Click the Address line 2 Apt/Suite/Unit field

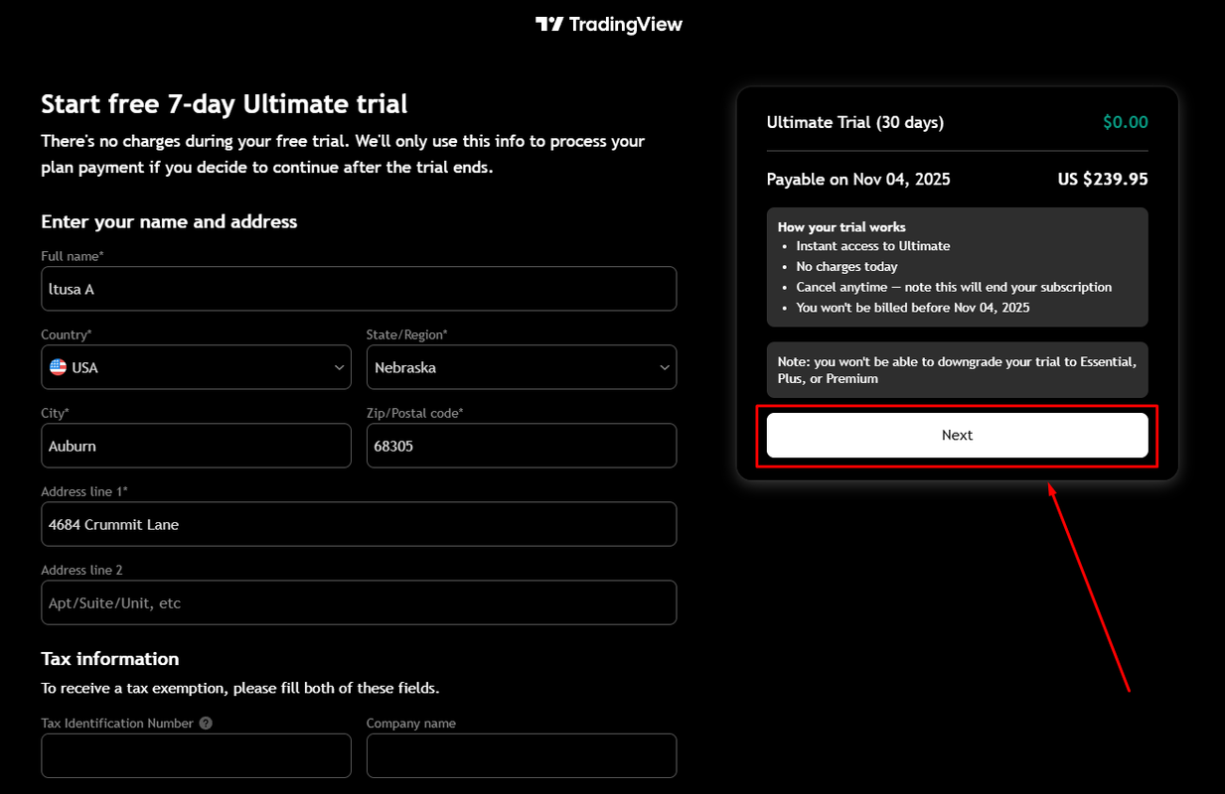click(359, 602)
